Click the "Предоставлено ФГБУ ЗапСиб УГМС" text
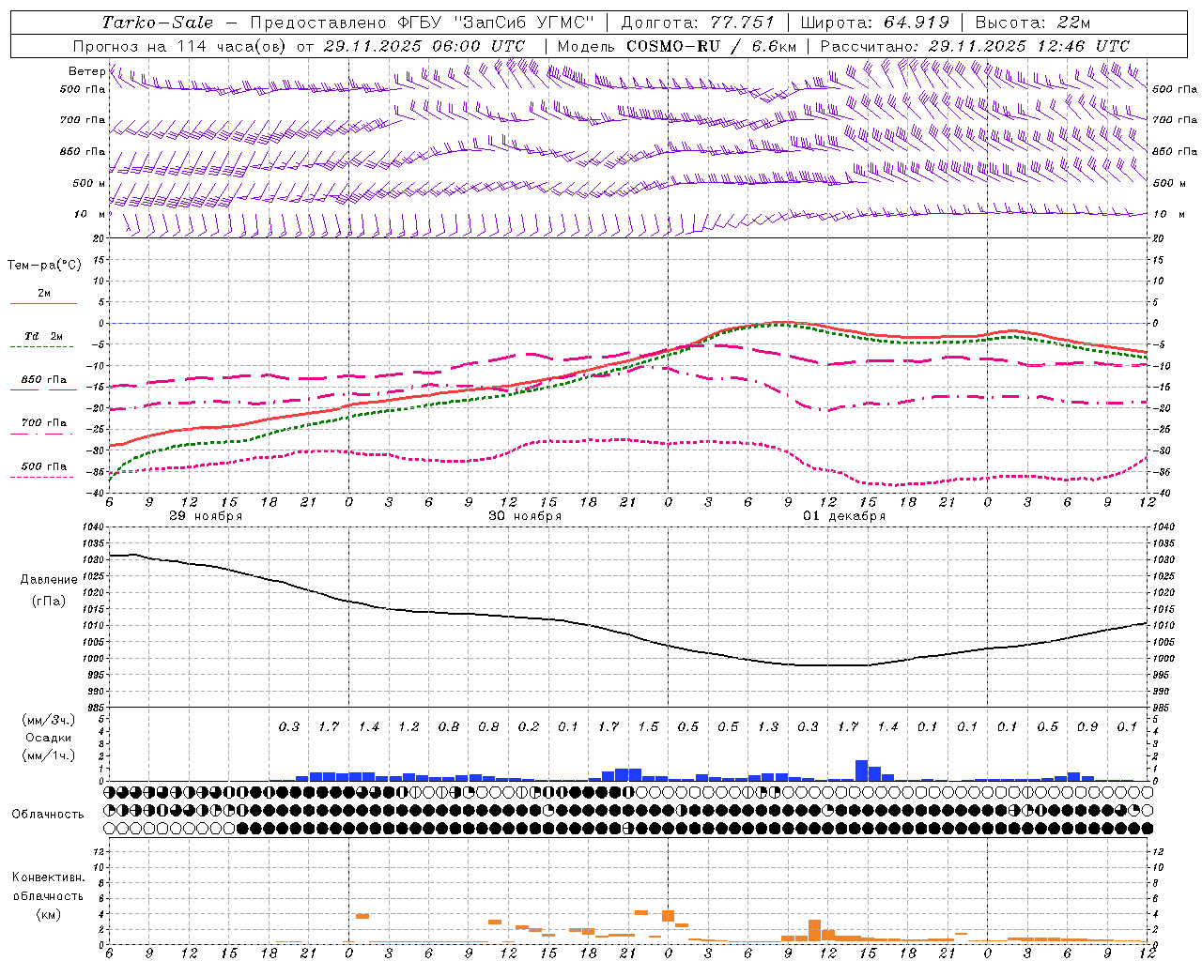The image size is (1202, 961). coord(423,23)
